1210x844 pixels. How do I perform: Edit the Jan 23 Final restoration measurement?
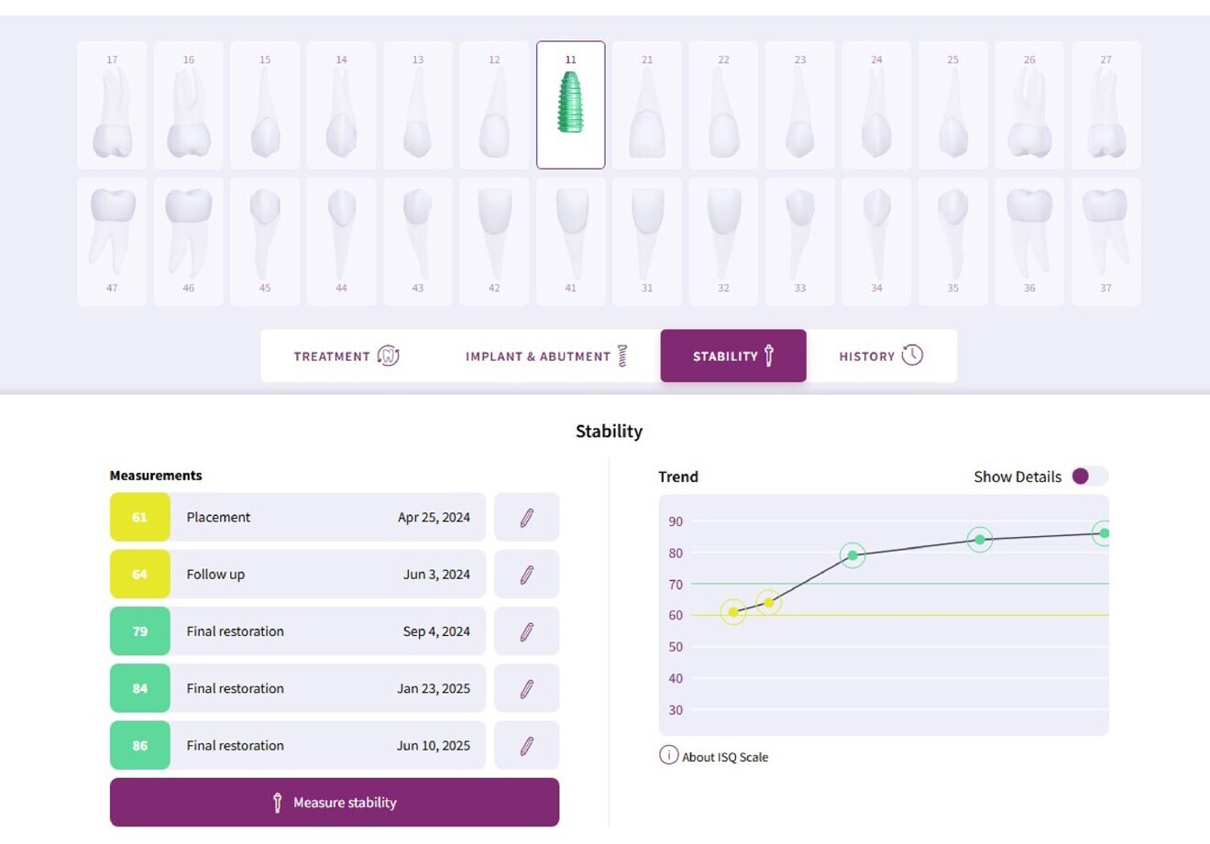tap(526, 688)
